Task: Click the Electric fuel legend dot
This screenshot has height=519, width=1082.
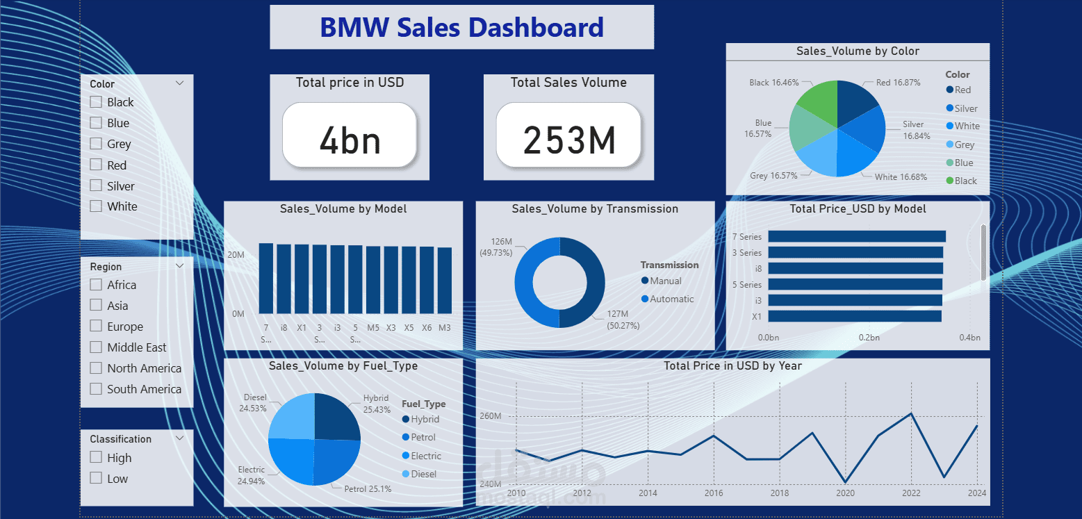Action: 406,456
